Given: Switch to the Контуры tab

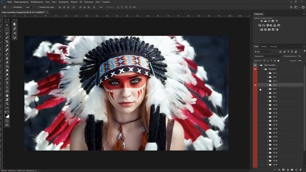Looking at the screenshot, I should tap(273, 47).
